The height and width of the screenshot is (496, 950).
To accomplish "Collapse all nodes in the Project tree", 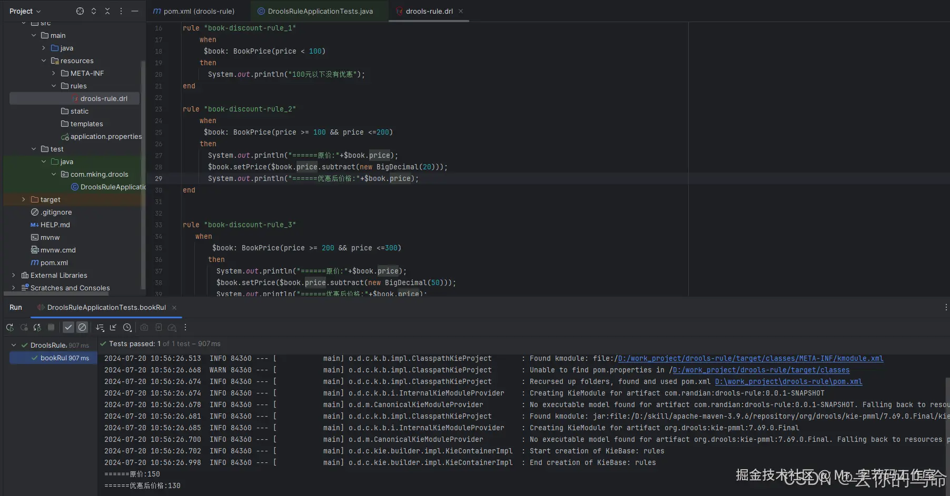I will click(107, 11).
